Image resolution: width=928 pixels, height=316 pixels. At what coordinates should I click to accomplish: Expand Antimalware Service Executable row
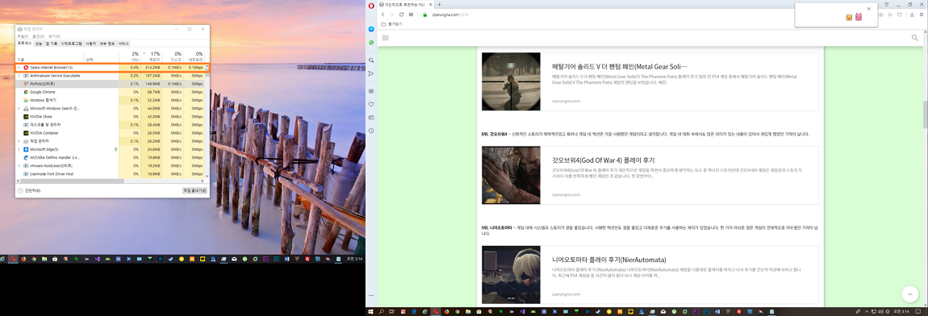[19, 76]
